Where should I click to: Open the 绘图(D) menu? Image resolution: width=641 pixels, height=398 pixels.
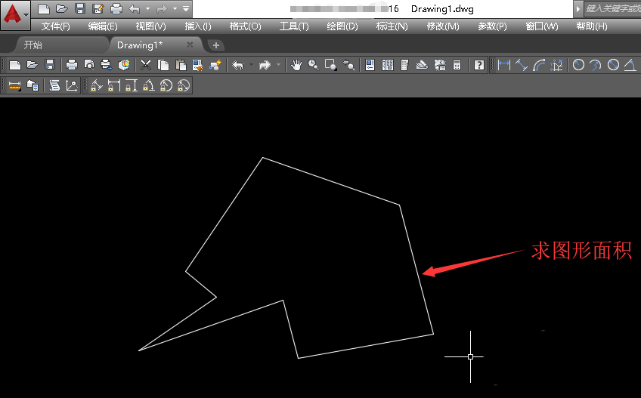point(342,26)
